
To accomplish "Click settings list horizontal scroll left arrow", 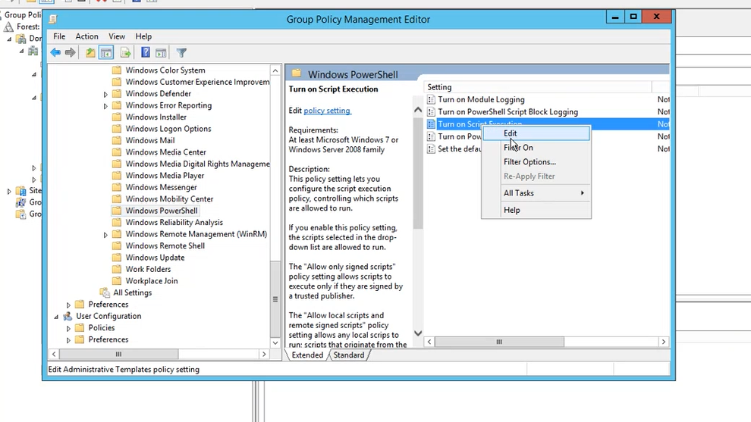I will click(429, 342).
